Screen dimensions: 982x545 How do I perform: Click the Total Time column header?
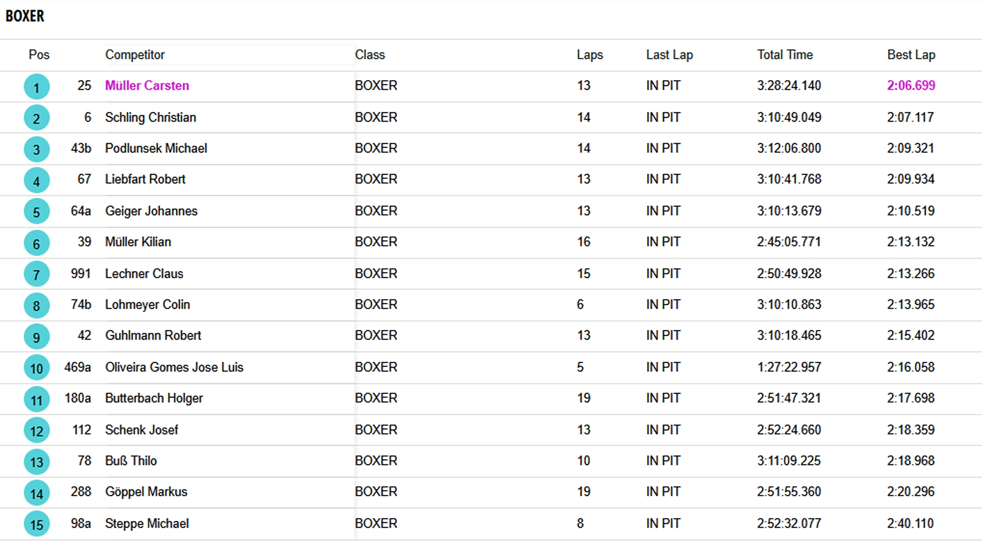pyautogui.click(x=785, y=54)
